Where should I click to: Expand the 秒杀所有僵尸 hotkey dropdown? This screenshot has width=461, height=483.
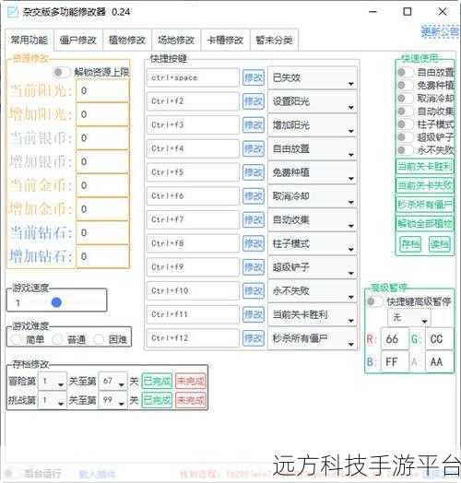313,338
